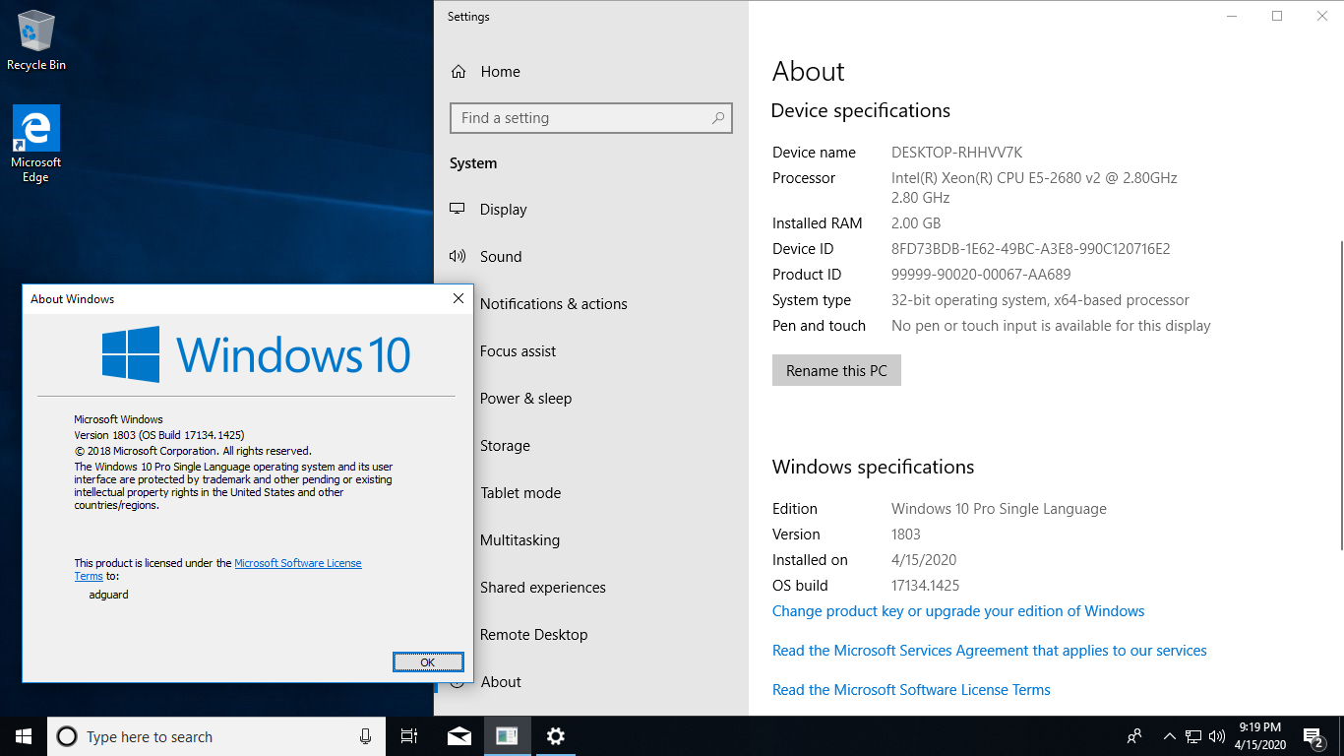
Task: Open Focus assist settings
Action: (518, 351)
